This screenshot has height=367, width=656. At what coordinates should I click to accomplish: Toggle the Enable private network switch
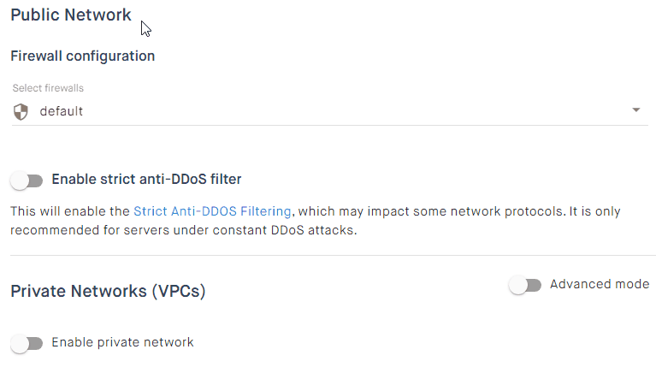[x=27, y=344]
